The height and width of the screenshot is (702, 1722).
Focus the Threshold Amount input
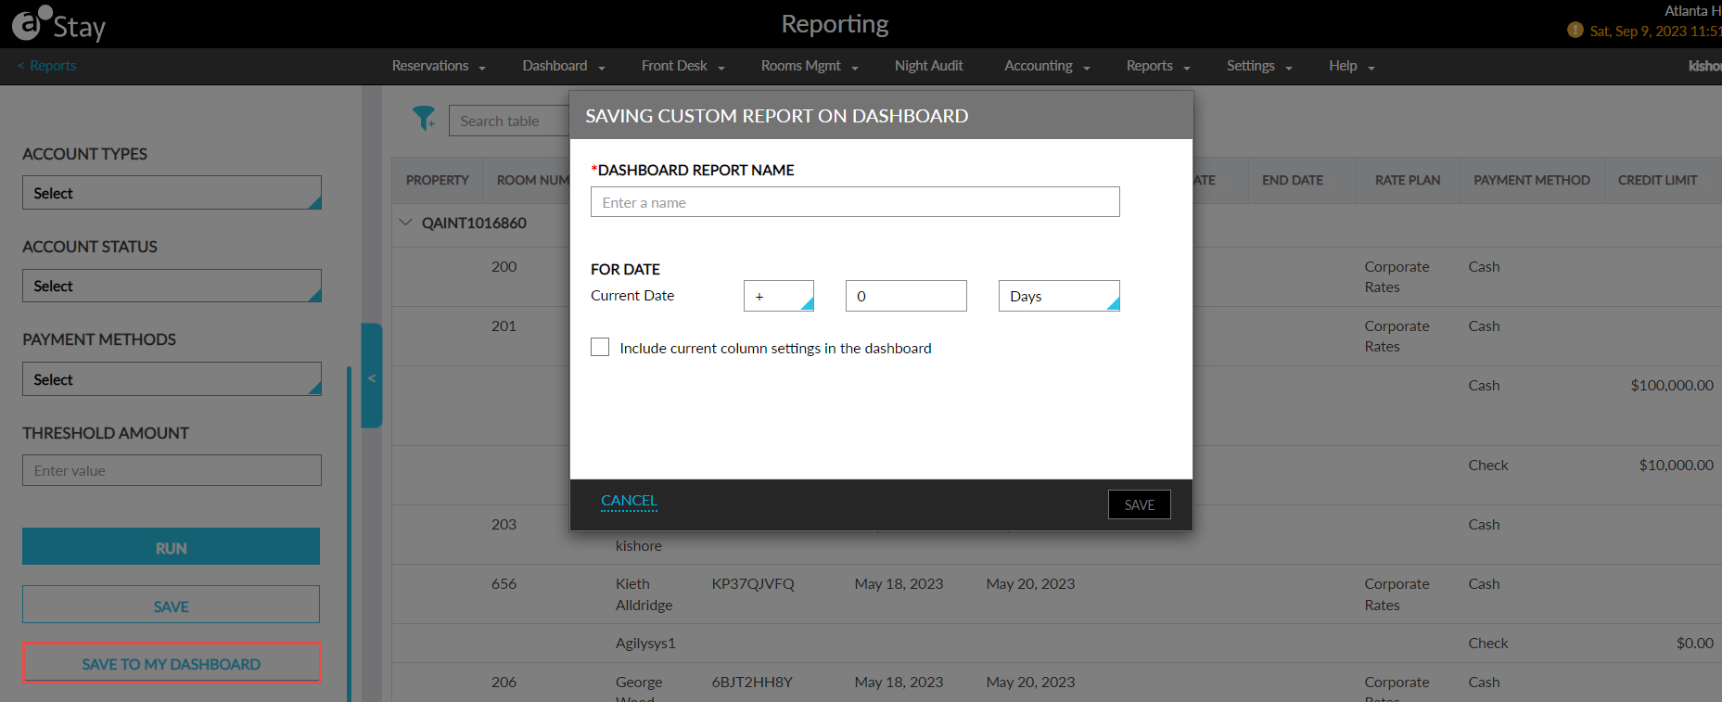(172, 470)
